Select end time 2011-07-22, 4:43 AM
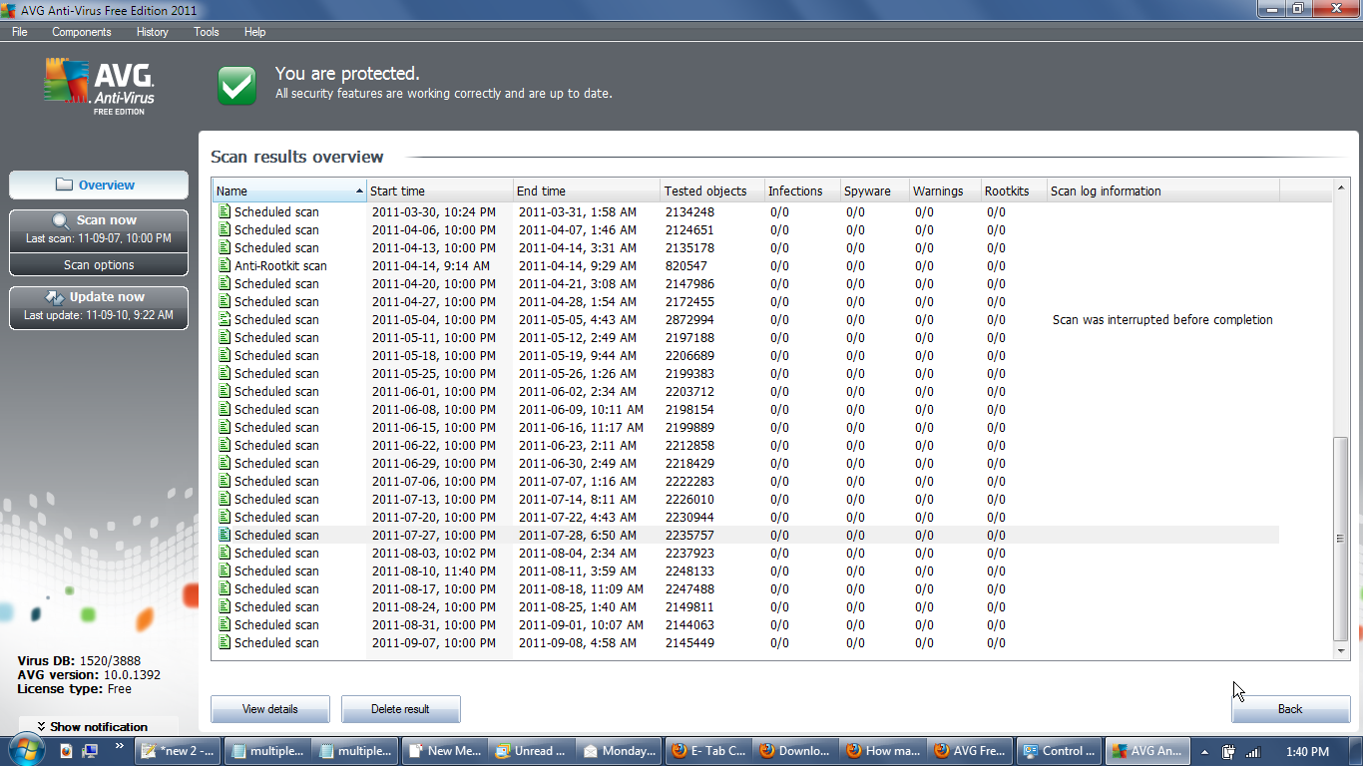 click(577, 518)
